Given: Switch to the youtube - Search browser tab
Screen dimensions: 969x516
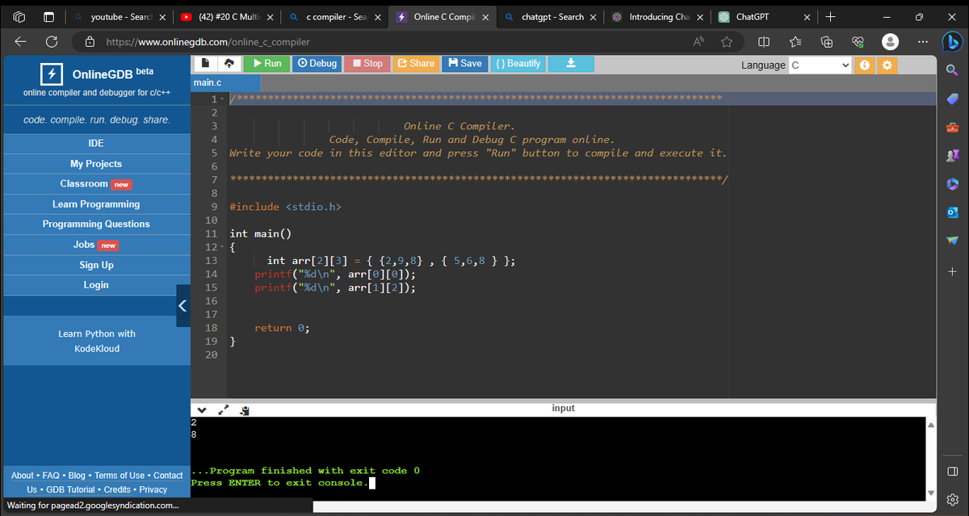Looking at the screenshot, I should coord(120,17).
